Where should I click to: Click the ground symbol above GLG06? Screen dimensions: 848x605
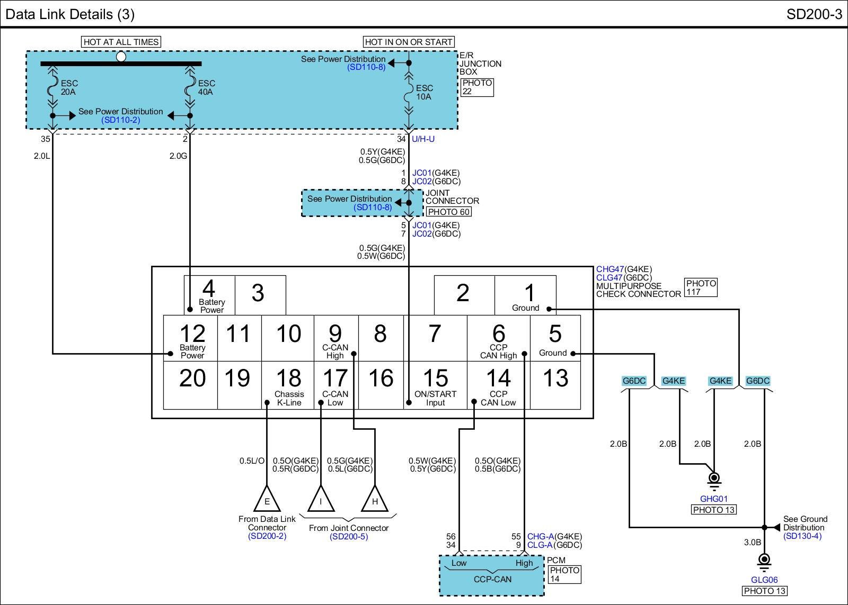[x=764, y=561]
